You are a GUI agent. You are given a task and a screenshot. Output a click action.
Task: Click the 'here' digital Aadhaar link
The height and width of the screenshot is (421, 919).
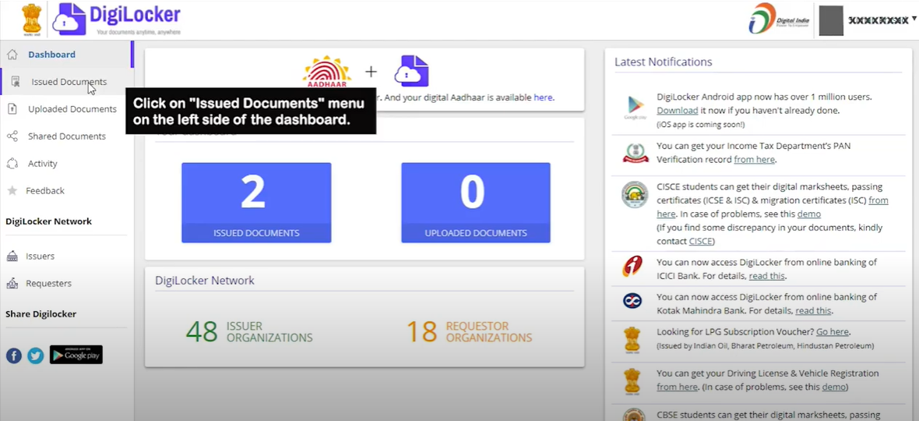click(x=543, y=97)
